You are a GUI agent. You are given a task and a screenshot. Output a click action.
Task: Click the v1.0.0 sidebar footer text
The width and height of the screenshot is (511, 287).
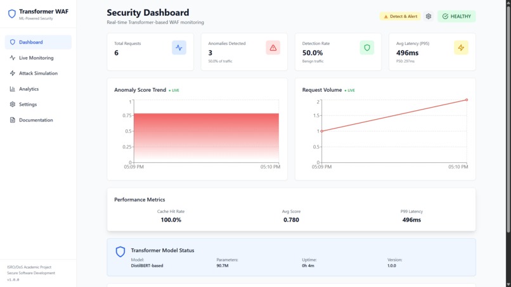click(13, 279)
